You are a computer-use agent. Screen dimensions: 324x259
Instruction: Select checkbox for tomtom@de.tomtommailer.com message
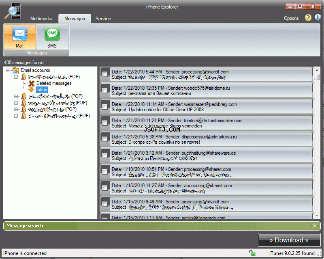[105, 123]
